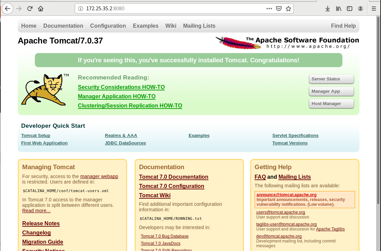The width and height of the screenshot is (381, 251).
Task: Click the successfully installed Tomcat banner
Action: 189,60
